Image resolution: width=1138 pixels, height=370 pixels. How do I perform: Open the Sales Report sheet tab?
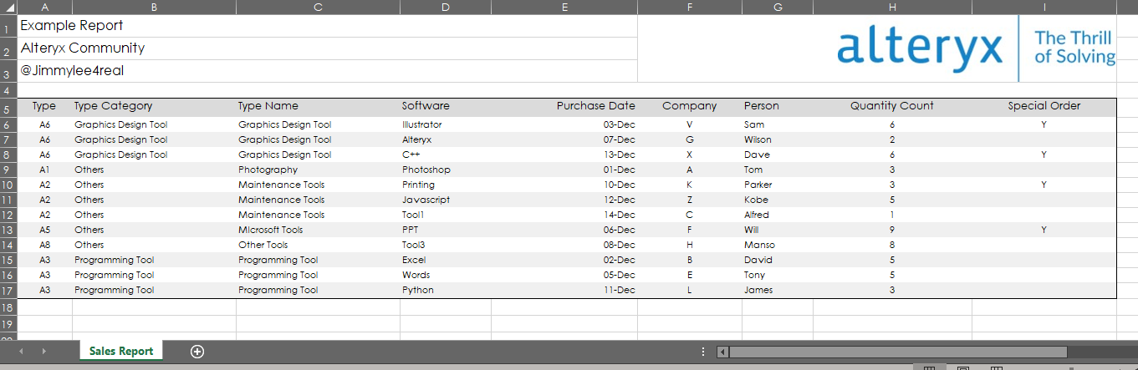click(x=121, y=352)
